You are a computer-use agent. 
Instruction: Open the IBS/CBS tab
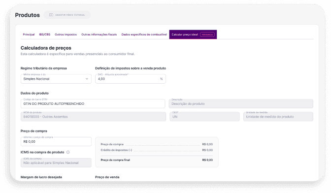[x=44, y=34]
